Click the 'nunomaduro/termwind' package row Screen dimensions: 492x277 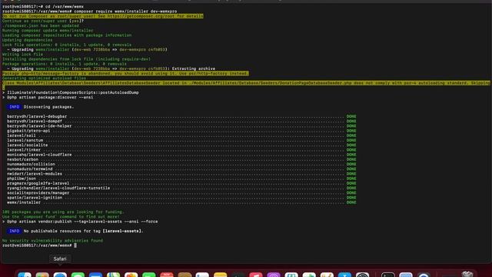pos(181,169)
